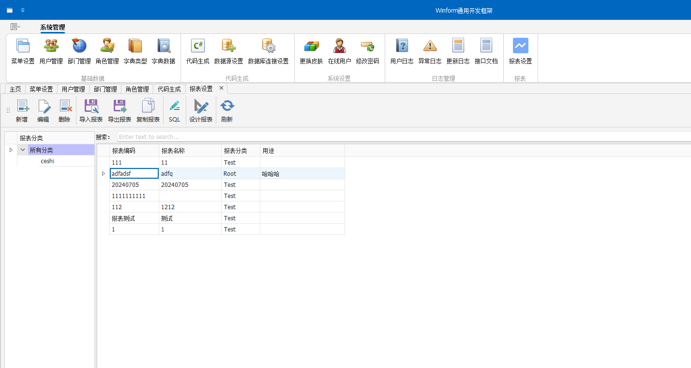Expand the adfadsf row detail arrow
This screenshot has width=691, height=368.
[103, 173]
